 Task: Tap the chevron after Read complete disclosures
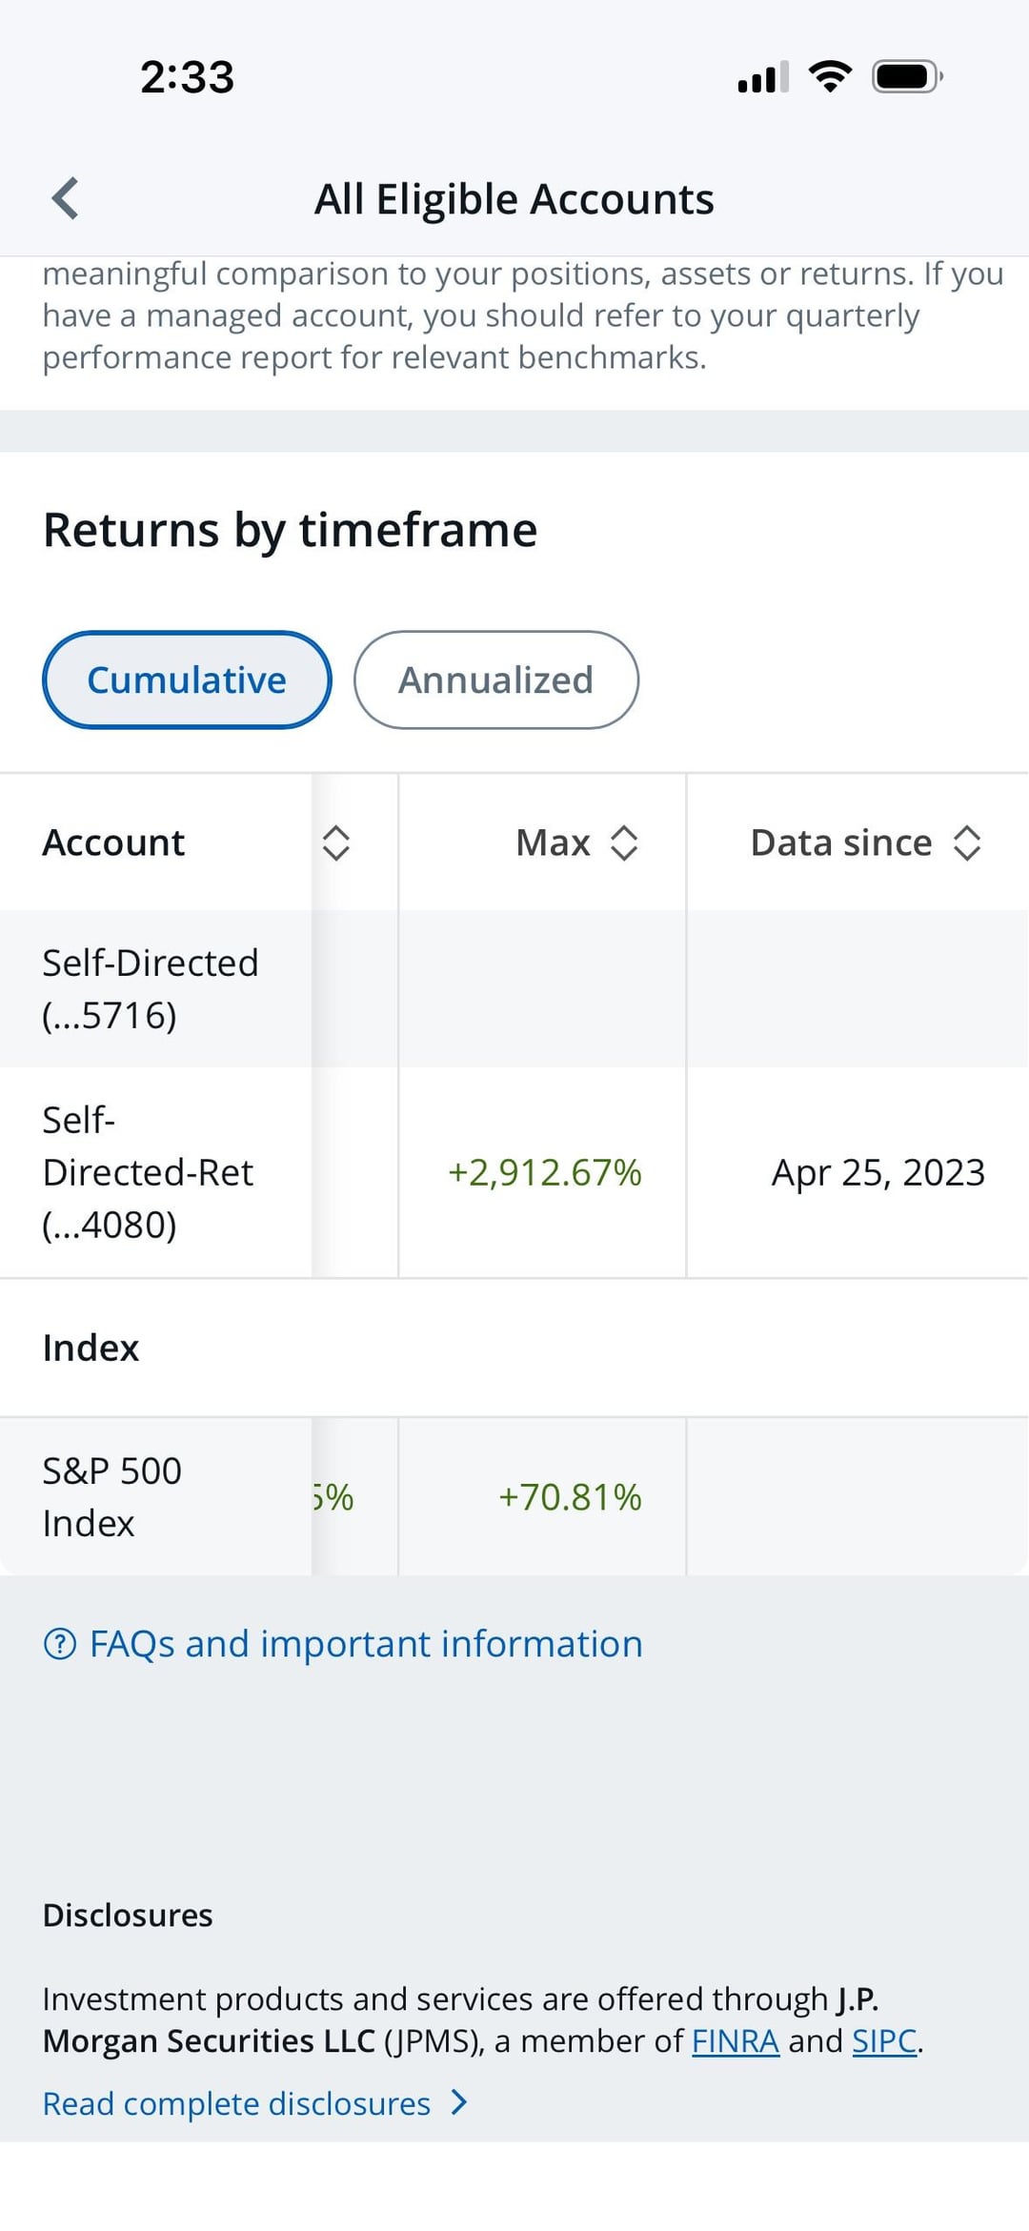click(459, 2102)
